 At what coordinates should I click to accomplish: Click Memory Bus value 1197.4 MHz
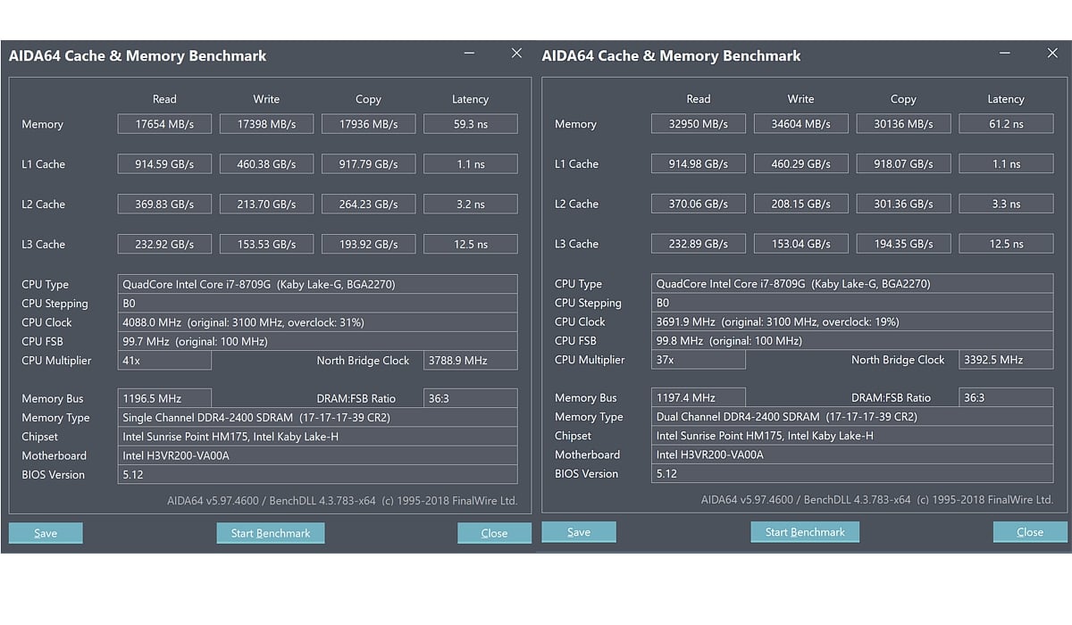[699, 397]
